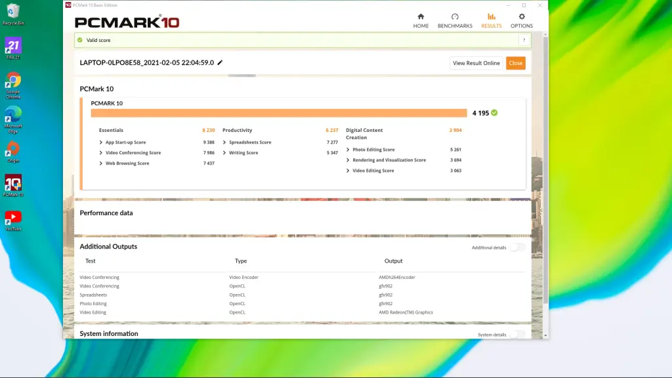This screenshot has width=672, height=378.
Task: Click the scrollbar down arrow
Action: point(545,335)
